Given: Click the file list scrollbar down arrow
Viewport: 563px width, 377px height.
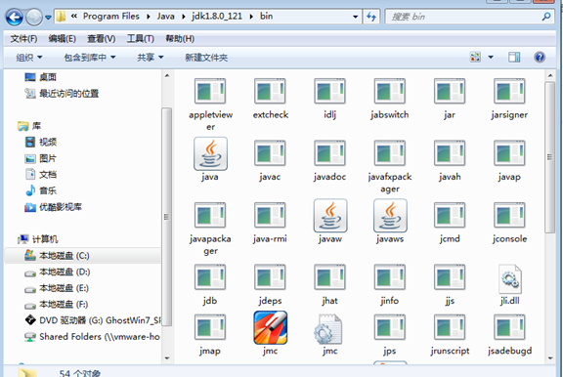Looking at the screenshot, I should coord(550,357).
